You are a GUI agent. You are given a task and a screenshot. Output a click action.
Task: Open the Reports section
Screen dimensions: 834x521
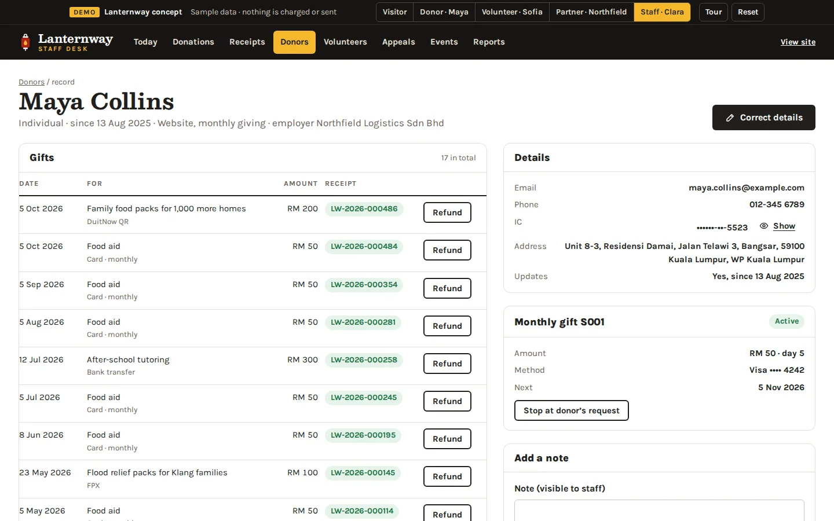pos(489,42)
